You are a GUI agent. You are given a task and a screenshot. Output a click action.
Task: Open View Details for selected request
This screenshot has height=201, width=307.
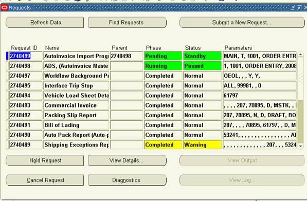(x=127, y=160)
